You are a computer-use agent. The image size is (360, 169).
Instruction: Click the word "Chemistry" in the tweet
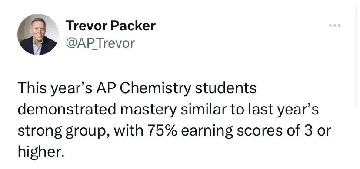[156, 89]
